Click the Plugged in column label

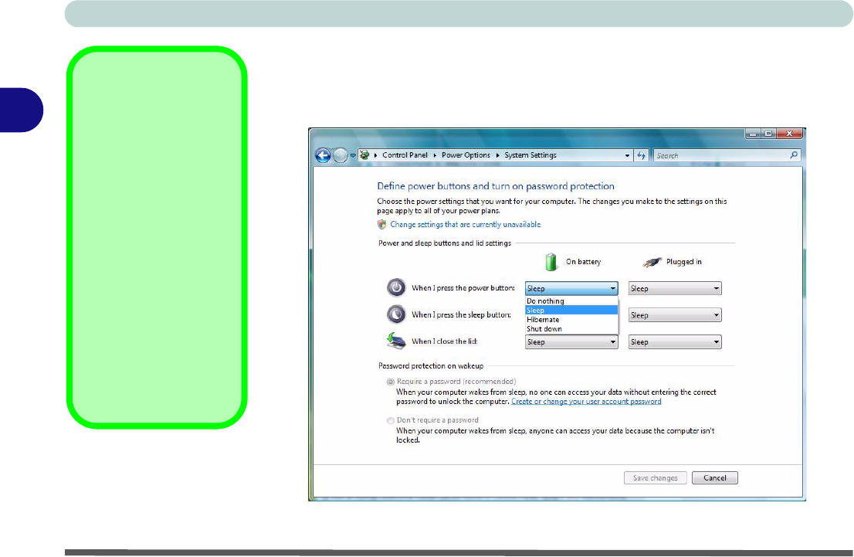683,262
